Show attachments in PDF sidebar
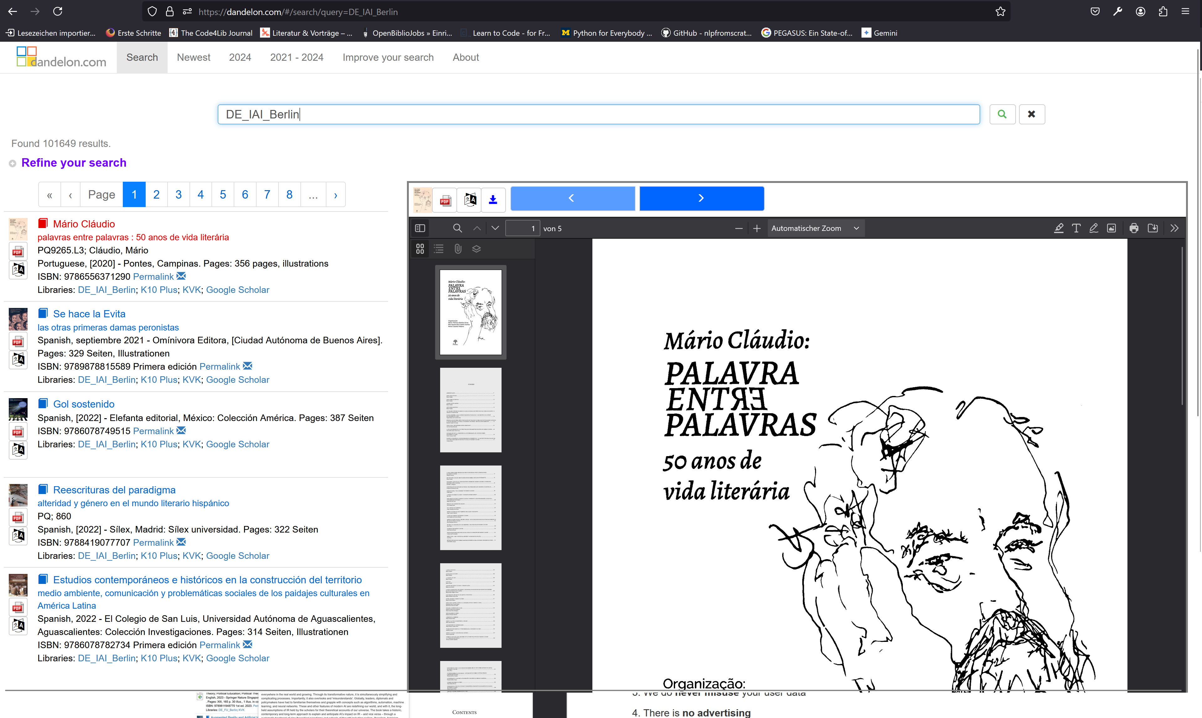Viewport: 1202px width, 718px height. [x=458, y=249]
